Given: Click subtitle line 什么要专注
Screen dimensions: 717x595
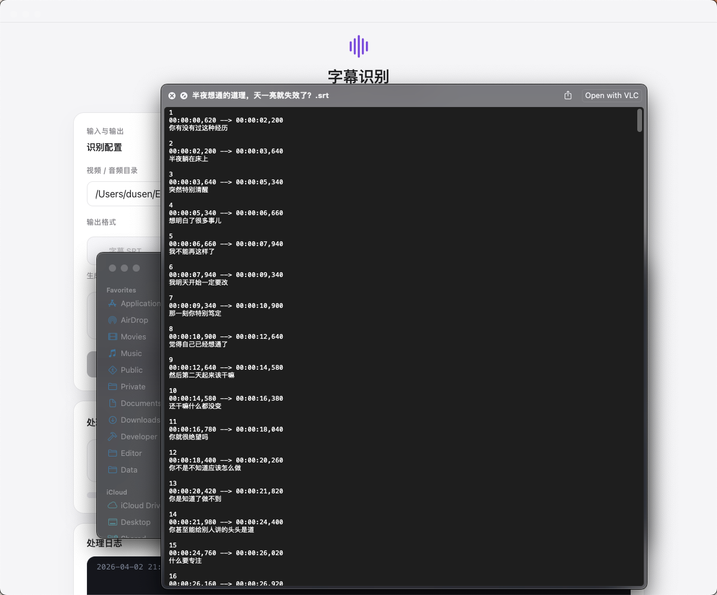Looking at the screenshot, I should [x=185, y=561].
